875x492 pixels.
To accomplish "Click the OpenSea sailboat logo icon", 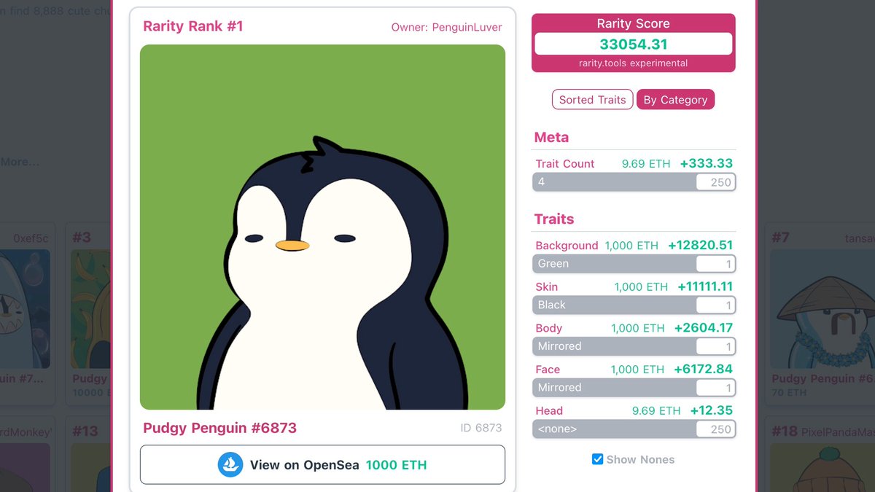I will pyautogui.click(x=230, y=464).
